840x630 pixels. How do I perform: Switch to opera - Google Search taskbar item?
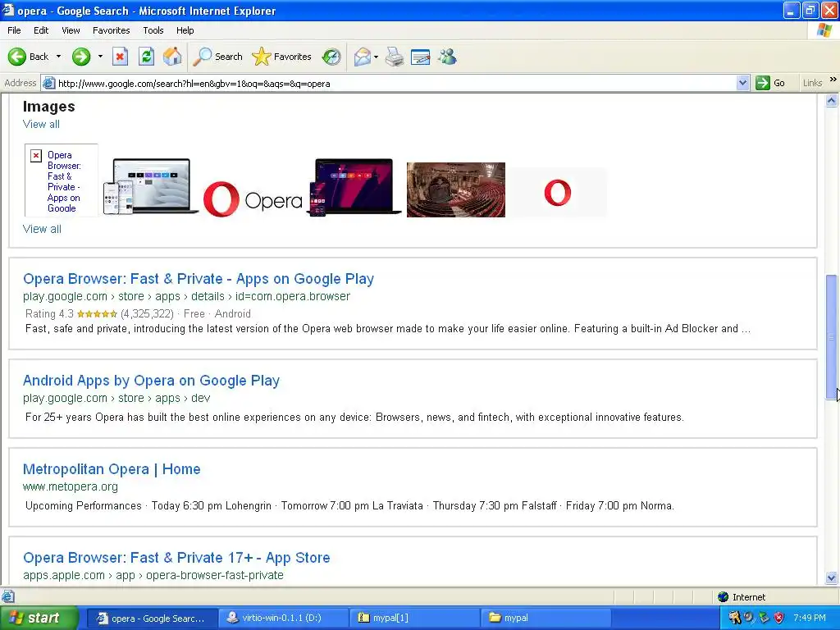pos(152,618)
